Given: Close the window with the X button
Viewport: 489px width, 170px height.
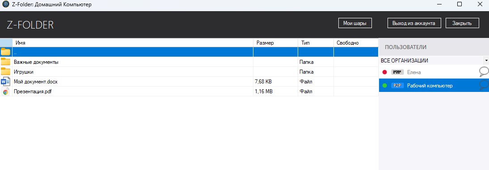Looking at the screenshot, I should click(x=481, y=4).
